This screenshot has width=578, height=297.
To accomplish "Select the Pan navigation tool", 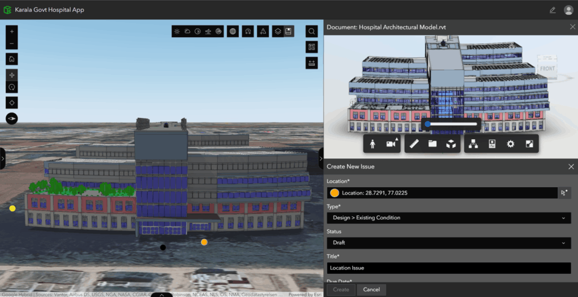I will (x=12, y=75).
